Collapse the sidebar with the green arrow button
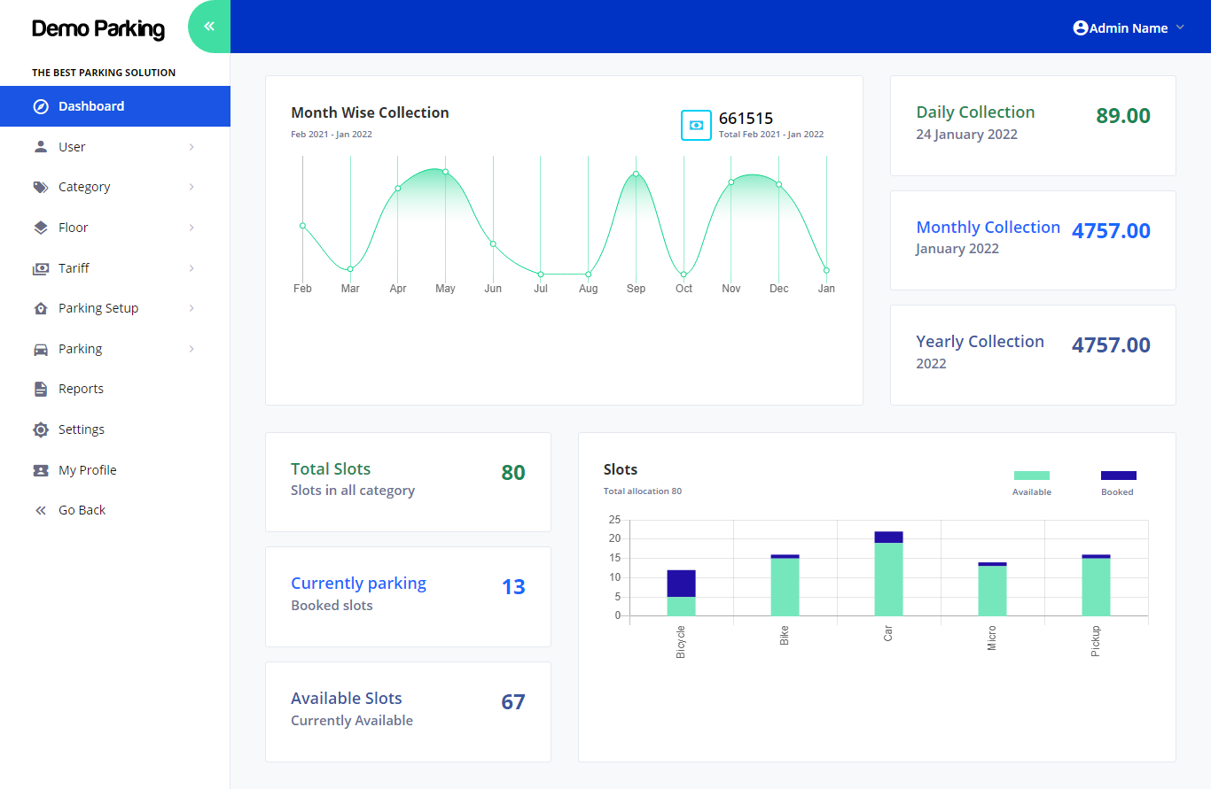Viewport: 1211px width, 789px height. click(209, 27)
